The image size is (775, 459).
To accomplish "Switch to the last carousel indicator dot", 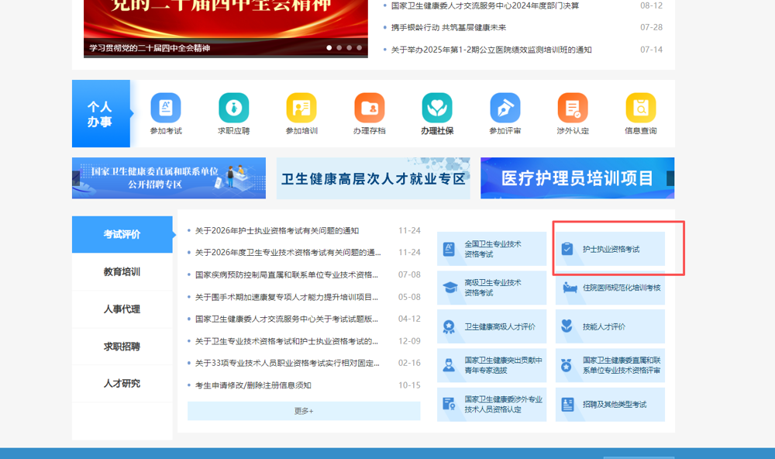I will point(360,48).
